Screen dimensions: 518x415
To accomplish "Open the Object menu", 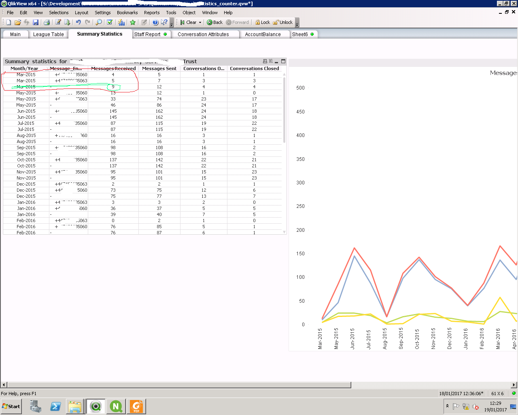I will point(189,13).
